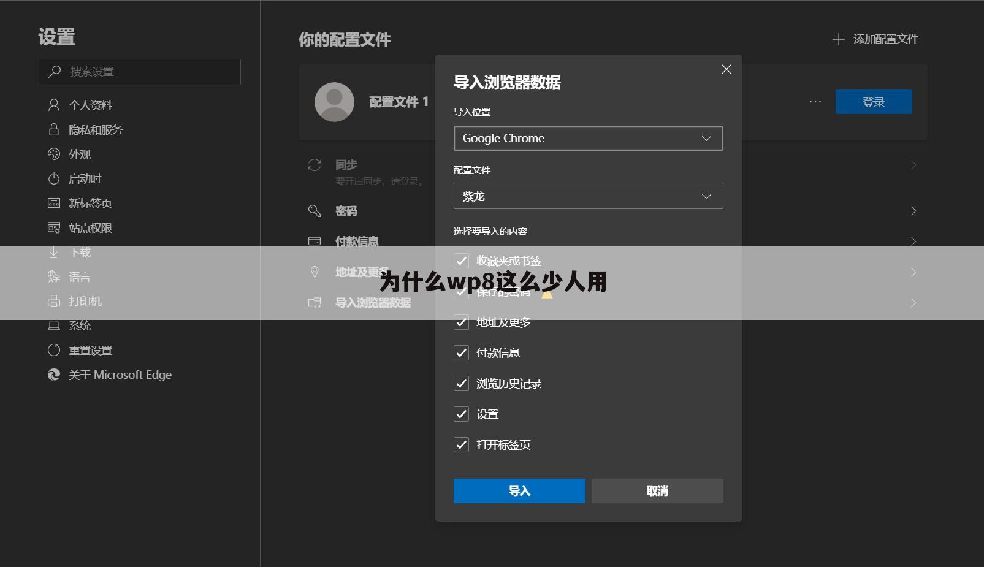The width and height of the screenshot is (984, 567).
Task: Uncheck the 设置 checkbox in dialog
Action: tap(461, 414)
